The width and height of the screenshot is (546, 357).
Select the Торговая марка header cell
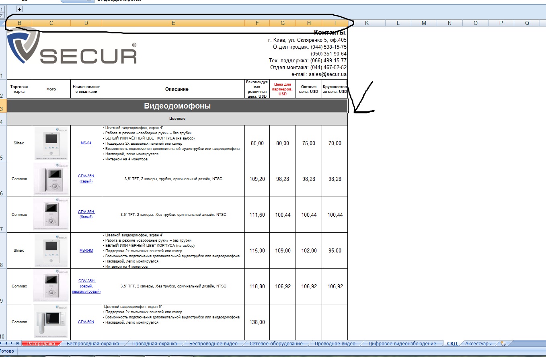pos(19,89)
